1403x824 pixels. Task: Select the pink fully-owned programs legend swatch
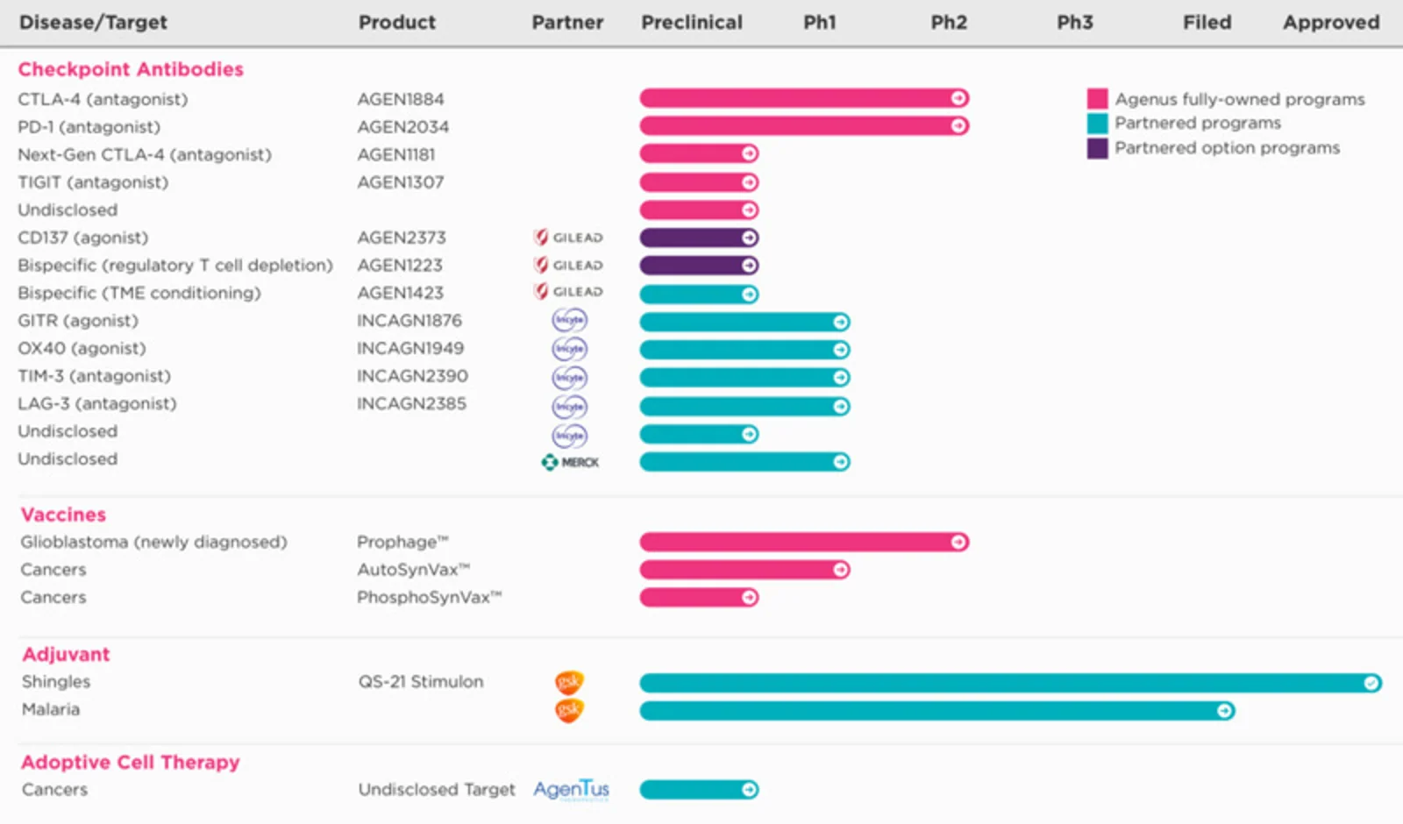pos(1097,98)
